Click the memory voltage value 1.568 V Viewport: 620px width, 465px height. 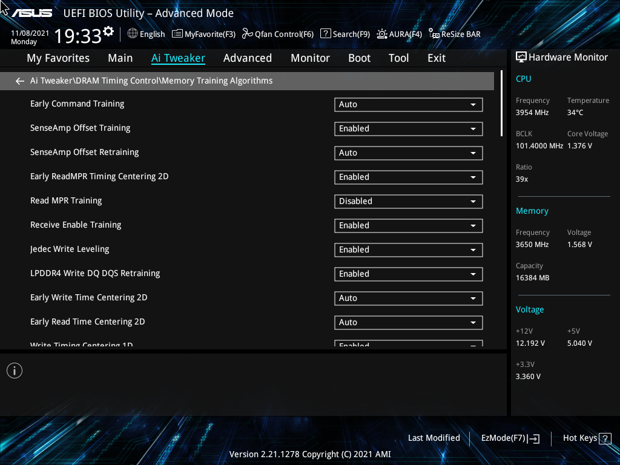(579, 245)
